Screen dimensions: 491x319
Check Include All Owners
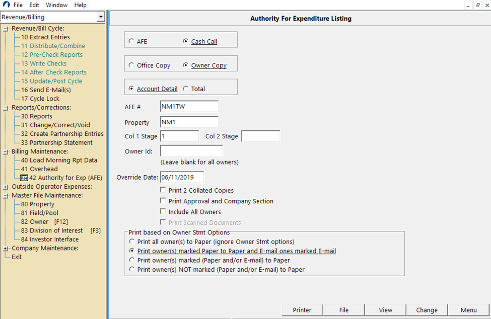163,212
